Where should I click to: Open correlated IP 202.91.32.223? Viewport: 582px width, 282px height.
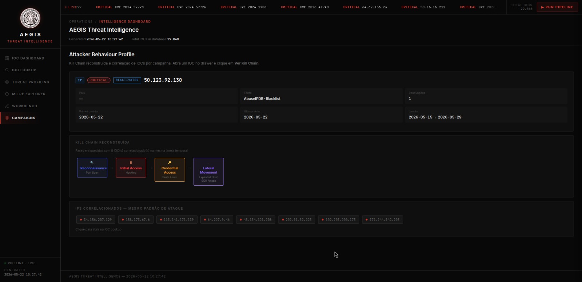297,219
